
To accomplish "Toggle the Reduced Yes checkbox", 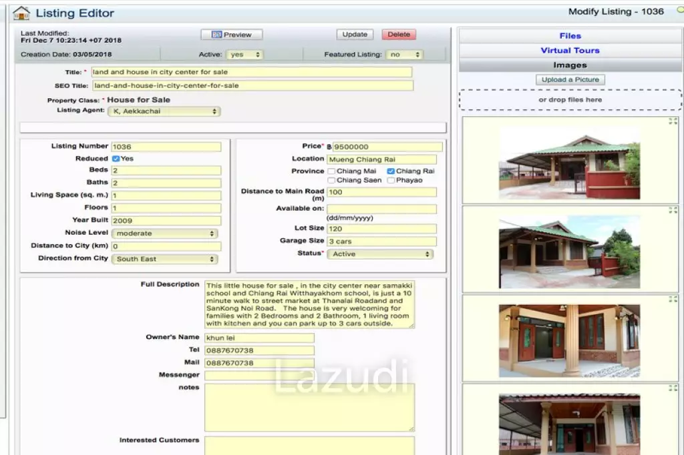I will point(116,159).
